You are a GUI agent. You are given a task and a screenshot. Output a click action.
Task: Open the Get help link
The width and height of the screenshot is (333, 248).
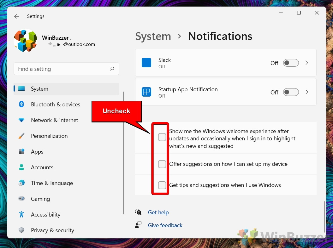[158, 212]
